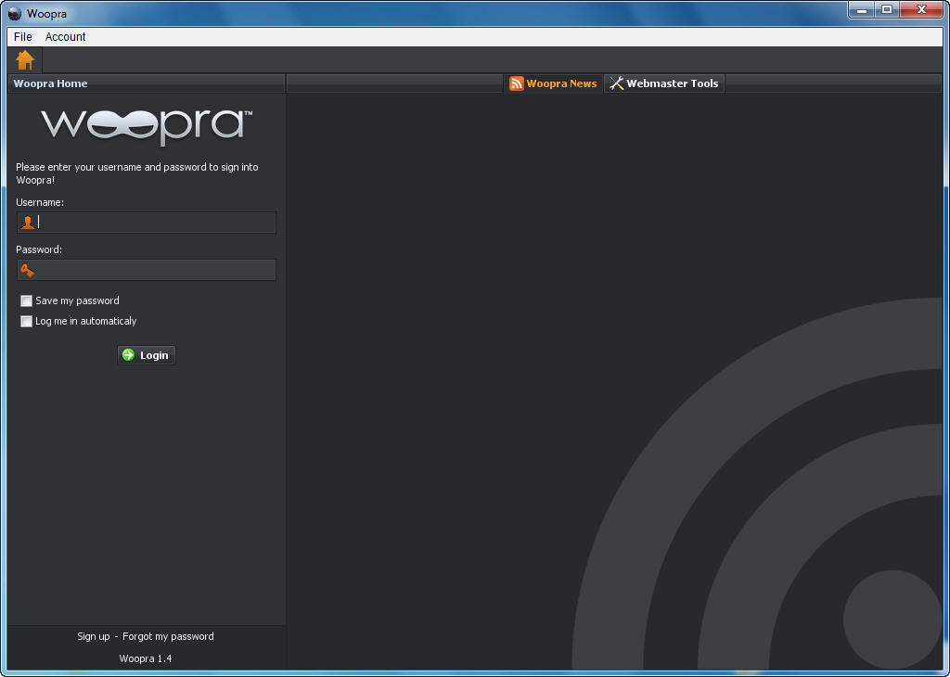Switch to the Woopra News tab
The image size is (950, 677).
point(553,83)
